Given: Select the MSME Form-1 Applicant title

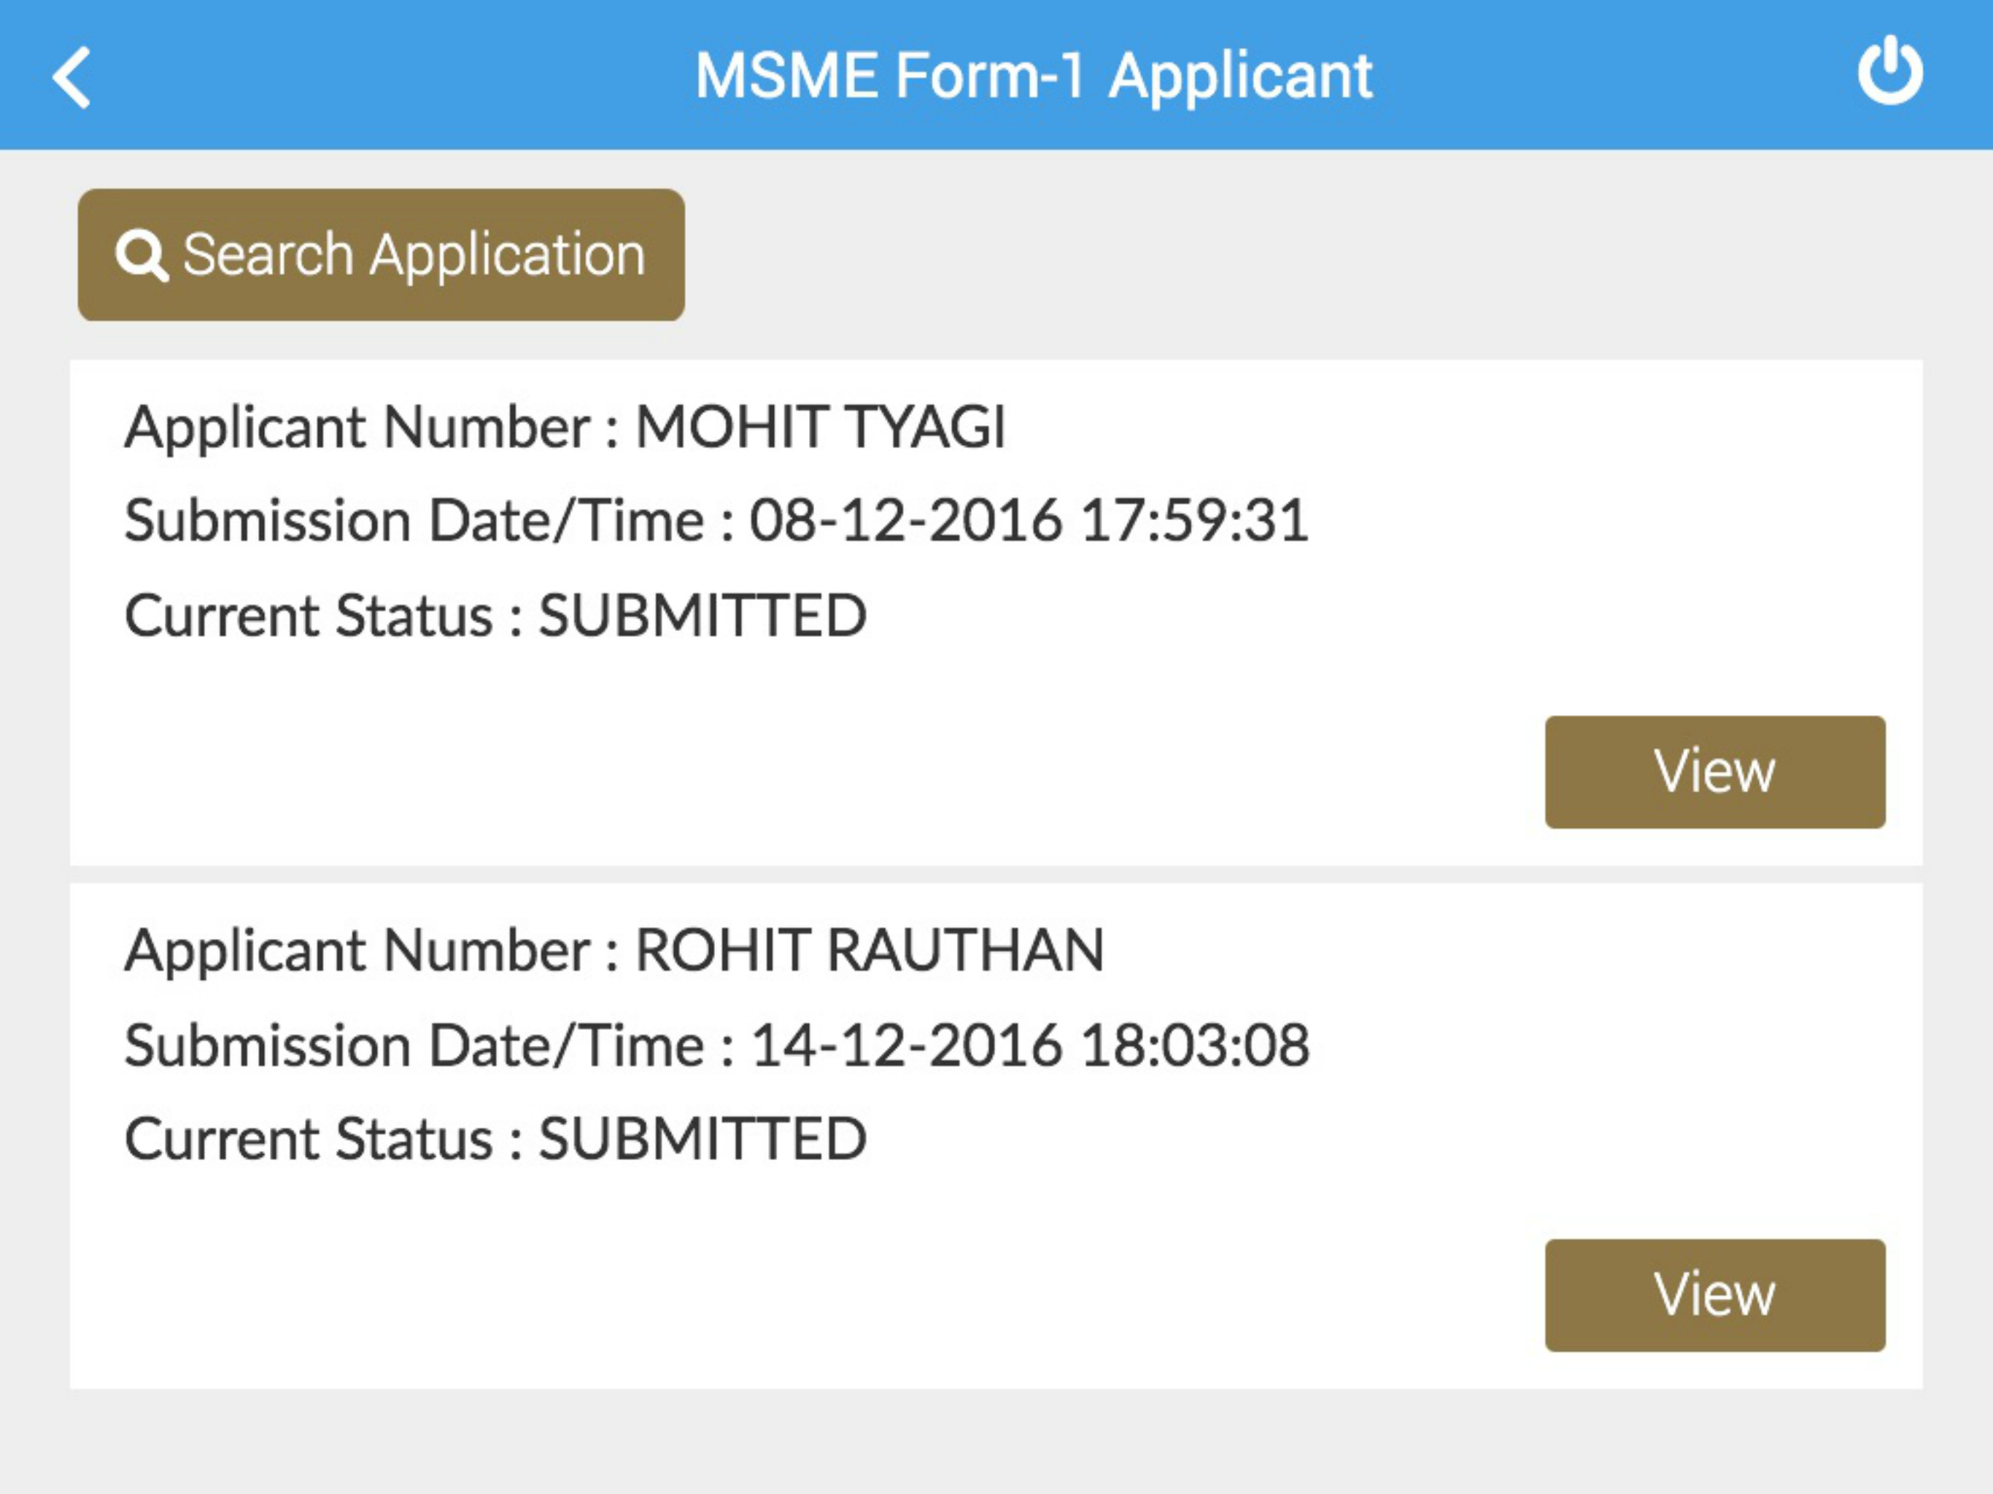Looking at the screenshot, I should pos(1032,77).
